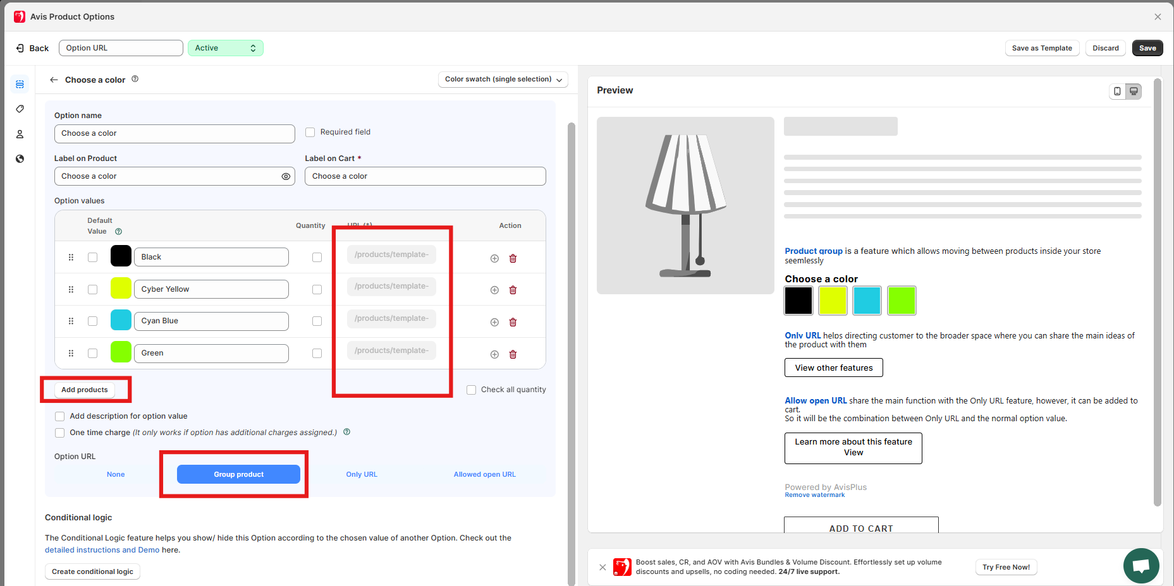Open the Active status dropdown

point(225,48)
